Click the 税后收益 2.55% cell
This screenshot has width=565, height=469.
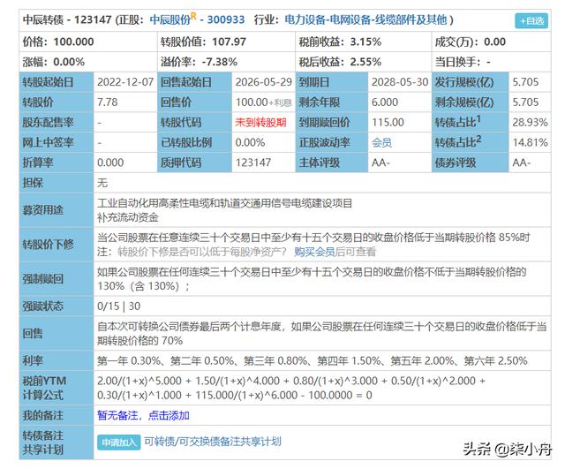[363, 62]
